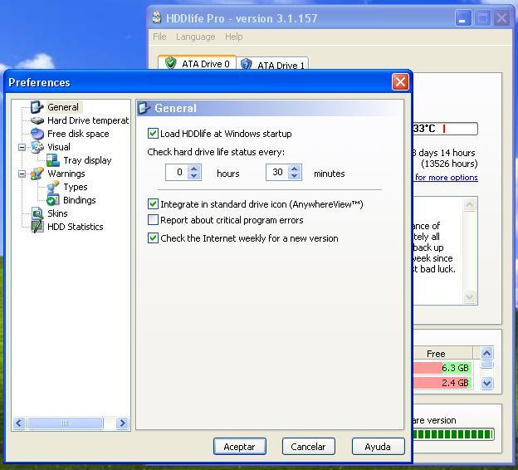Click the Free column header
The image size is (518, 470).
[442, 353]
